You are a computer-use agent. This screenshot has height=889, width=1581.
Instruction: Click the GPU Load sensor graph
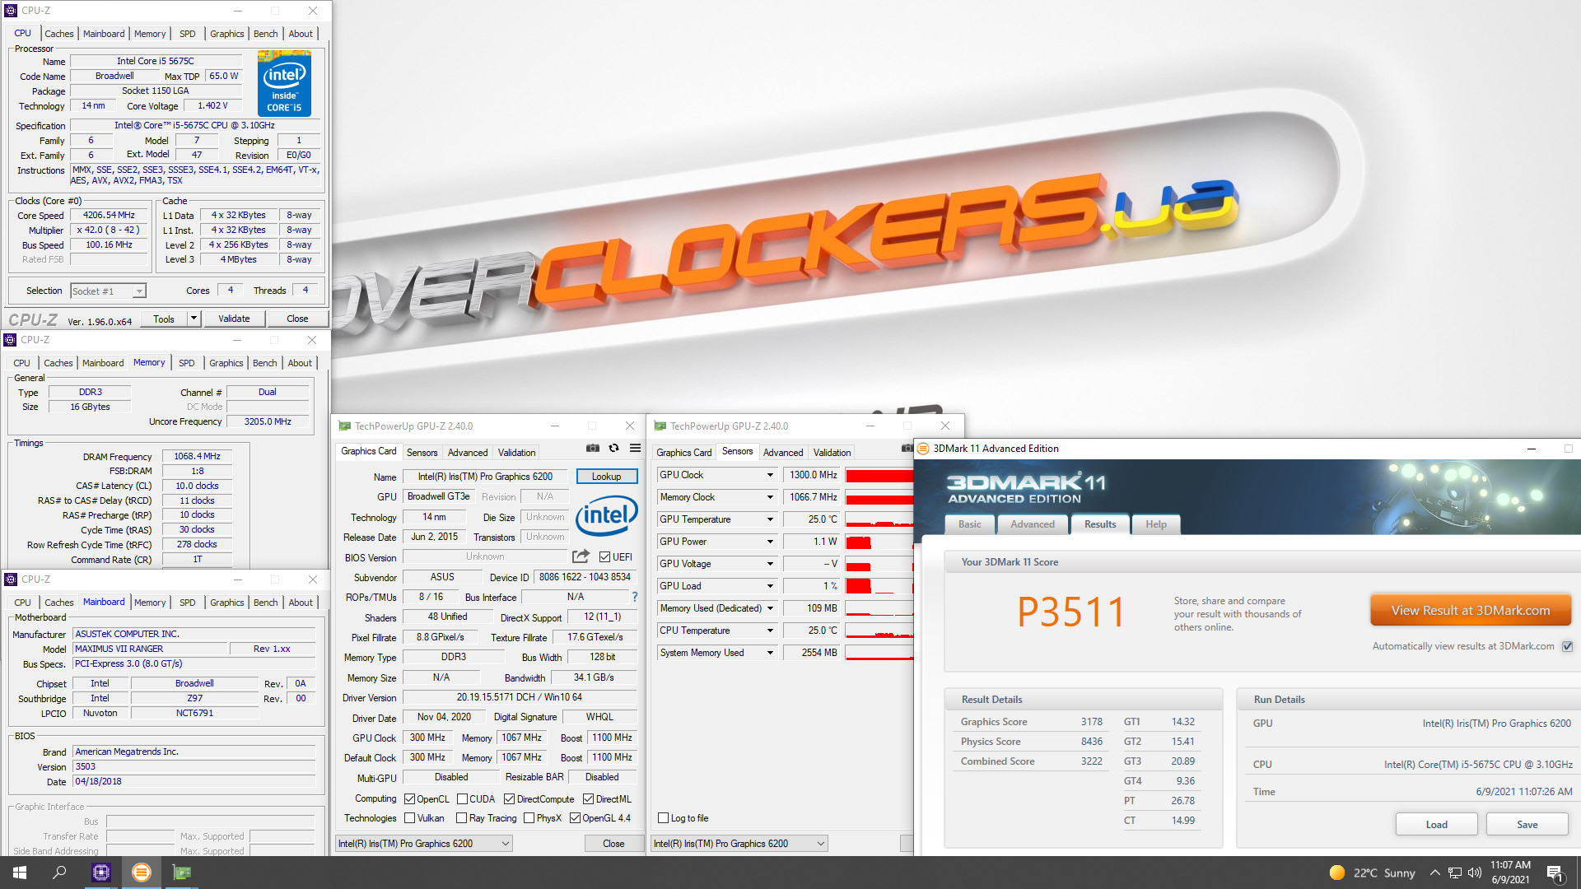(x=879, y=586)
